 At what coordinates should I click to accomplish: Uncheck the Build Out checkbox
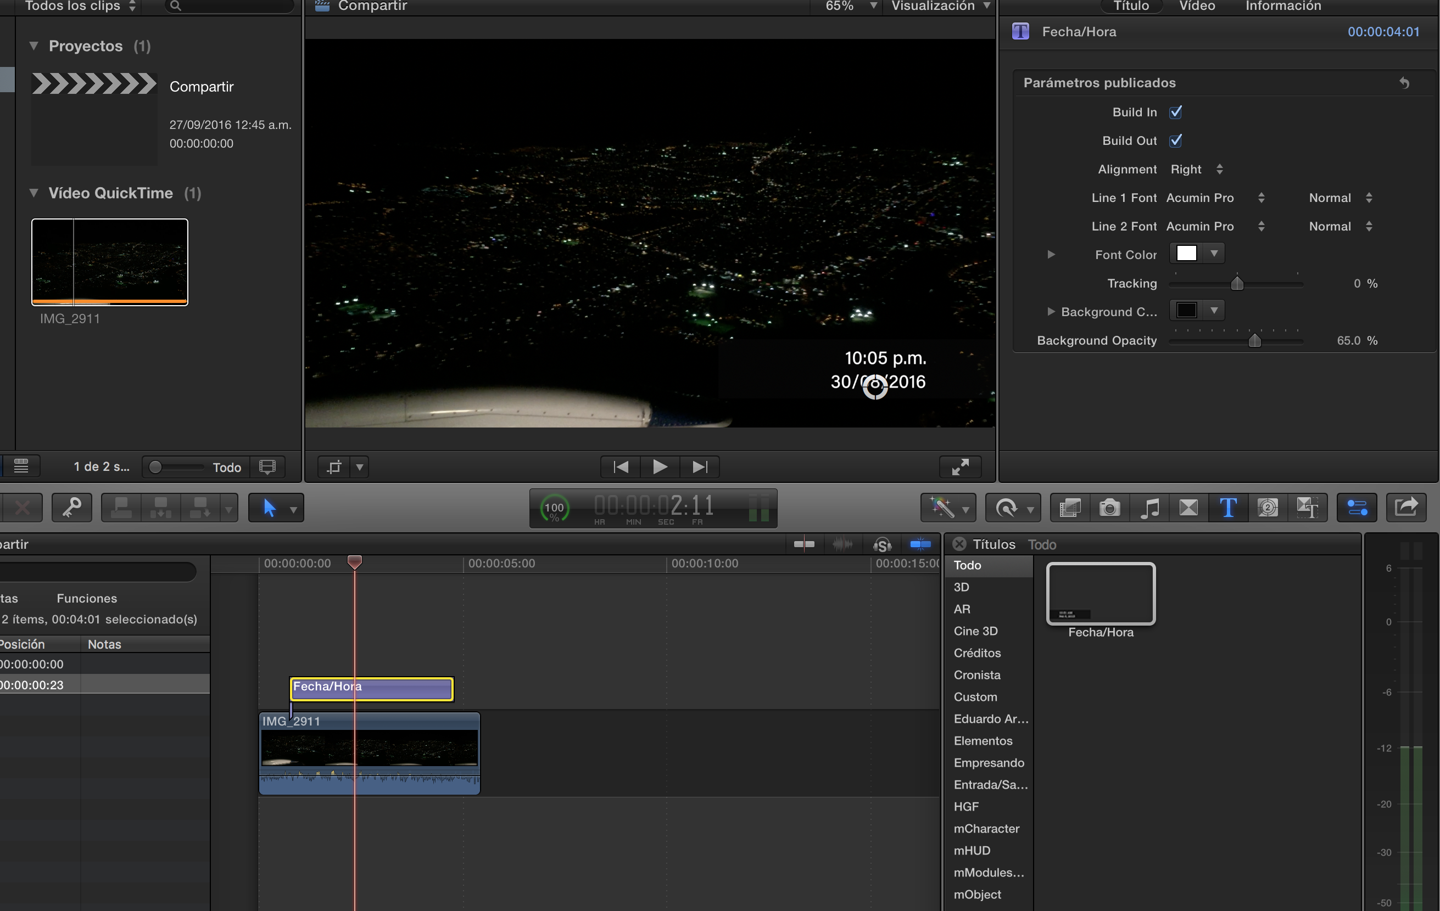(x=1176, y=141)
